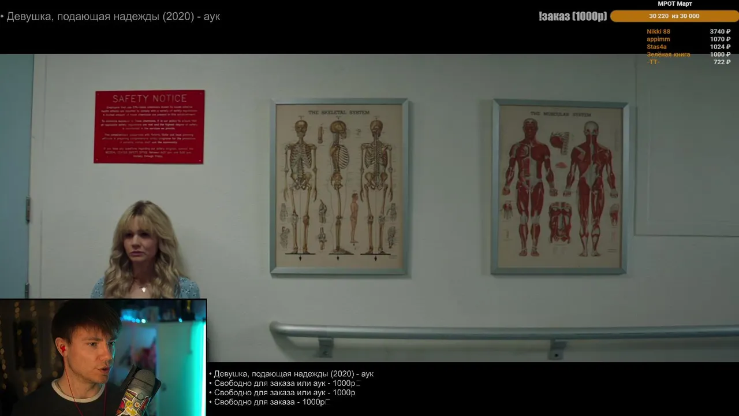Click the donation goal progress bar

(x=674, y=16)
